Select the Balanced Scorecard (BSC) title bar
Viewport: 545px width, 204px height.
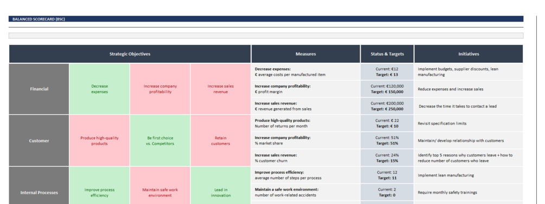click(x=266, y=19)
